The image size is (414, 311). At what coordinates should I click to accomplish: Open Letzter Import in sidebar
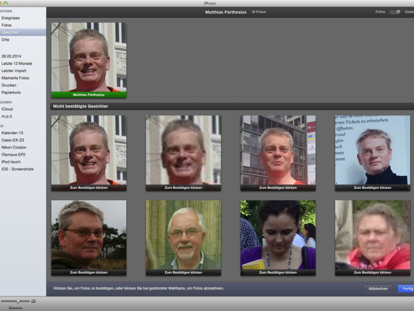[x=14, y=71]
